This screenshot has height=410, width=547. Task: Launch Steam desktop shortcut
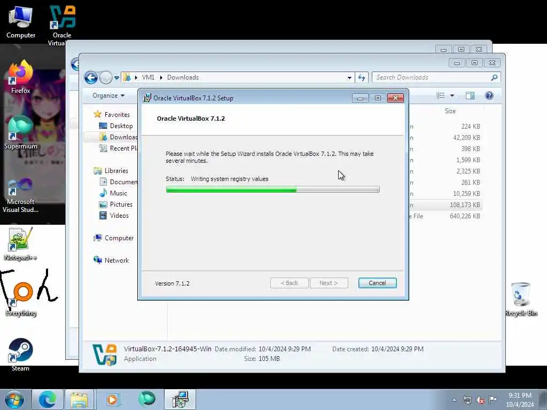coord(20,354)
